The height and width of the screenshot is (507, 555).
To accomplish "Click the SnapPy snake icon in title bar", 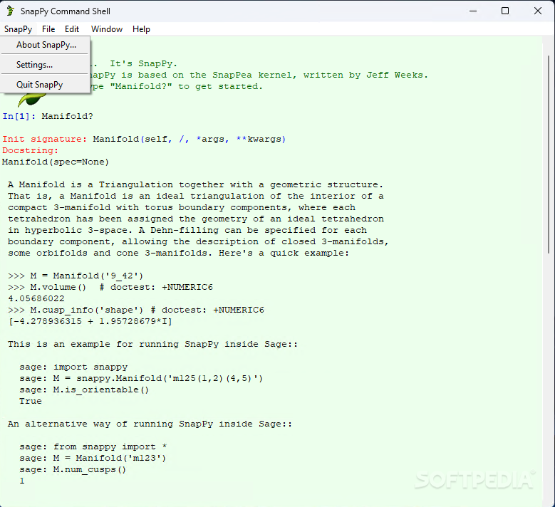I will pyautogui.click(x=11, y=11).
